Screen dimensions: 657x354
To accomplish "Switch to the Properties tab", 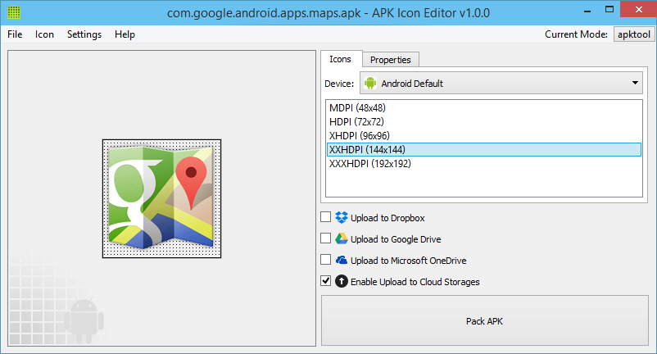I will pos(391,60).
